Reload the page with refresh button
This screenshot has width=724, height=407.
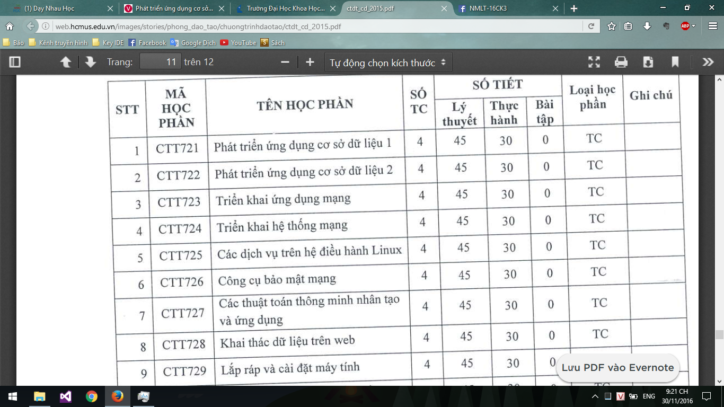[591, 26]
